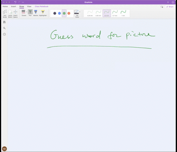Pick the green ink color swatch
This screenshot has width=177, height=152.
(x=64, y=13)
